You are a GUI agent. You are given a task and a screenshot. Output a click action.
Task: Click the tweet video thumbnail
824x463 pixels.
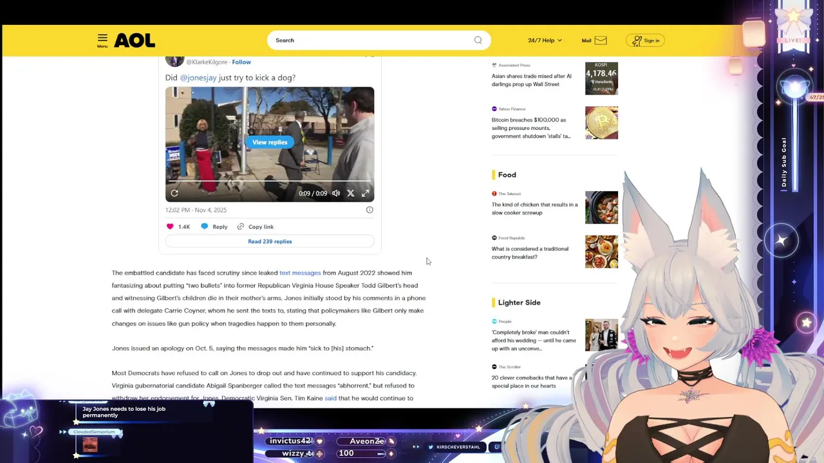tap(270, 144)
